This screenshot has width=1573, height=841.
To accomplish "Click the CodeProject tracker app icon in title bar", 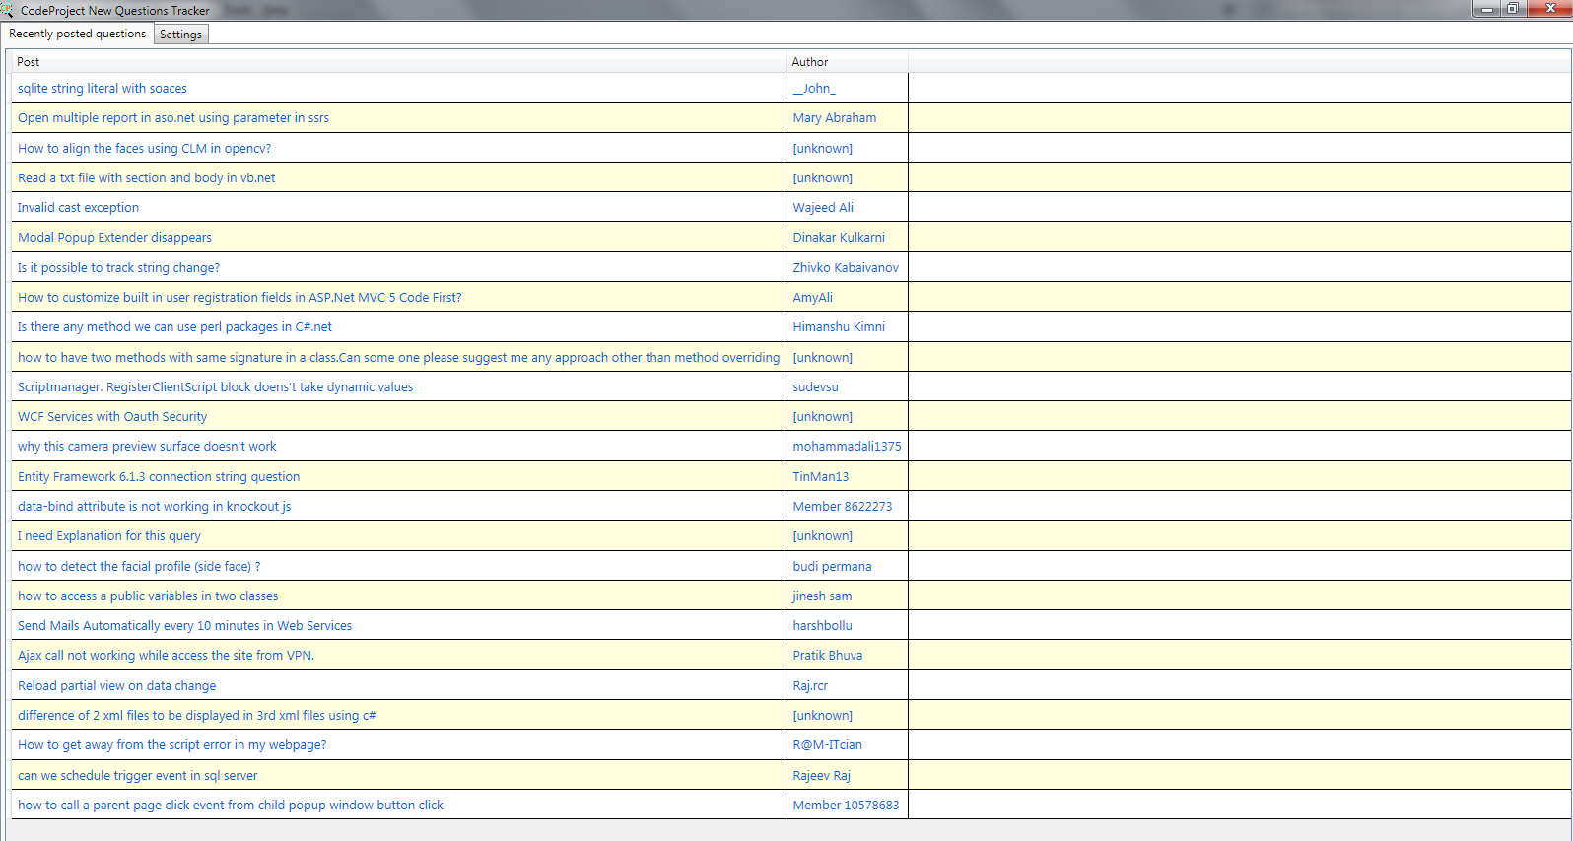I will [x=8, y=11].
